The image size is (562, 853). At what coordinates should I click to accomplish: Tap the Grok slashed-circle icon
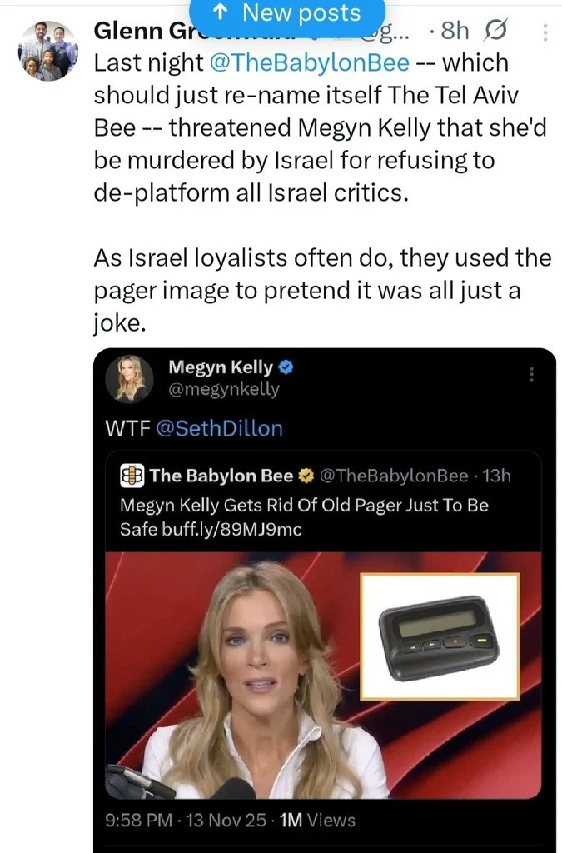(x=501, y=32)
